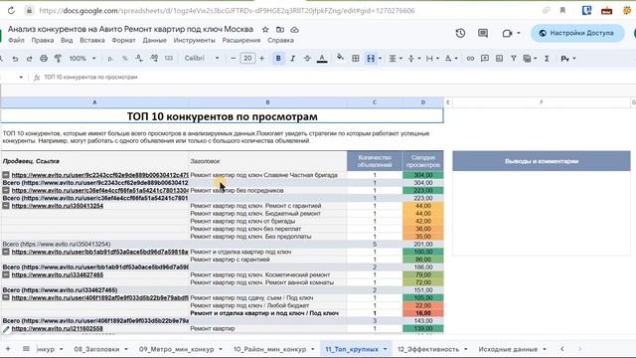This screenshot has width=636, height=358.
Task: Open the Вставка menu
Action: point(92,40)
